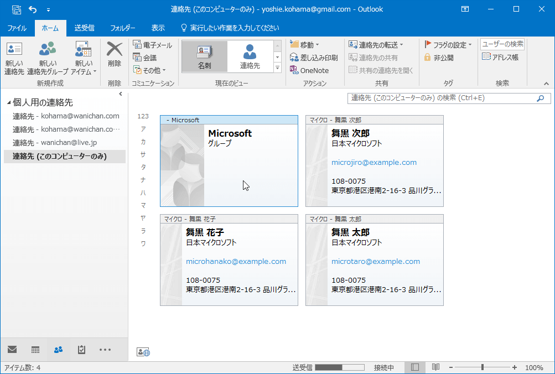Switch to Tasks module
This screenshot has width=555, height=374.
[x=81, y=350]
